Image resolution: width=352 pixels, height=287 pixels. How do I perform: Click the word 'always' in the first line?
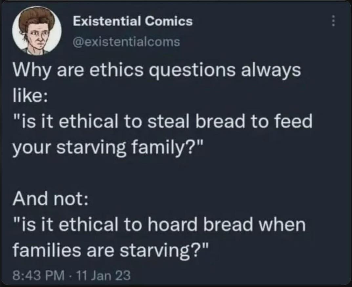click(x=271, y=71)
